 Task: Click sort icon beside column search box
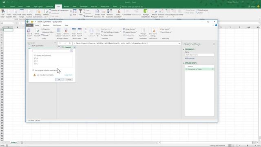pyautogui.click(x=71, y=51)
